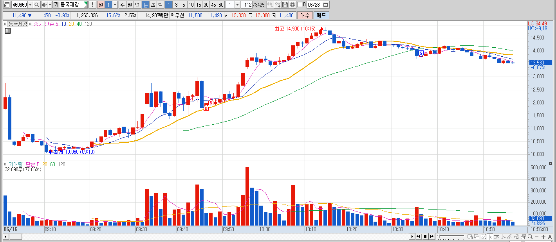
Task: Open the calendar date picker icon
Action: click(326, 5)
